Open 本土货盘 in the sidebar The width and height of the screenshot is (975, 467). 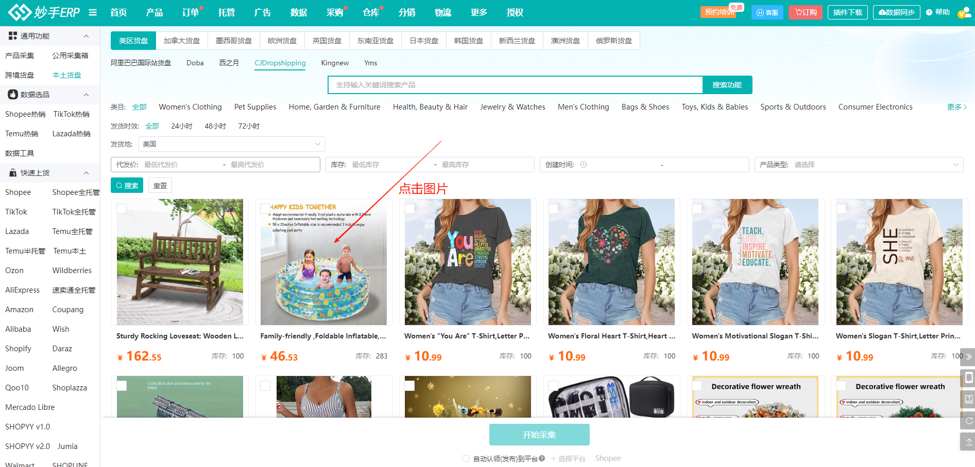tap(66, 75)
